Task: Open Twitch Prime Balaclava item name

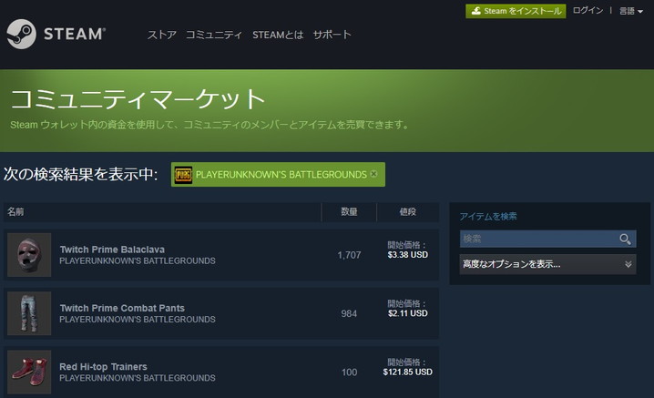Action: [112, 250]
